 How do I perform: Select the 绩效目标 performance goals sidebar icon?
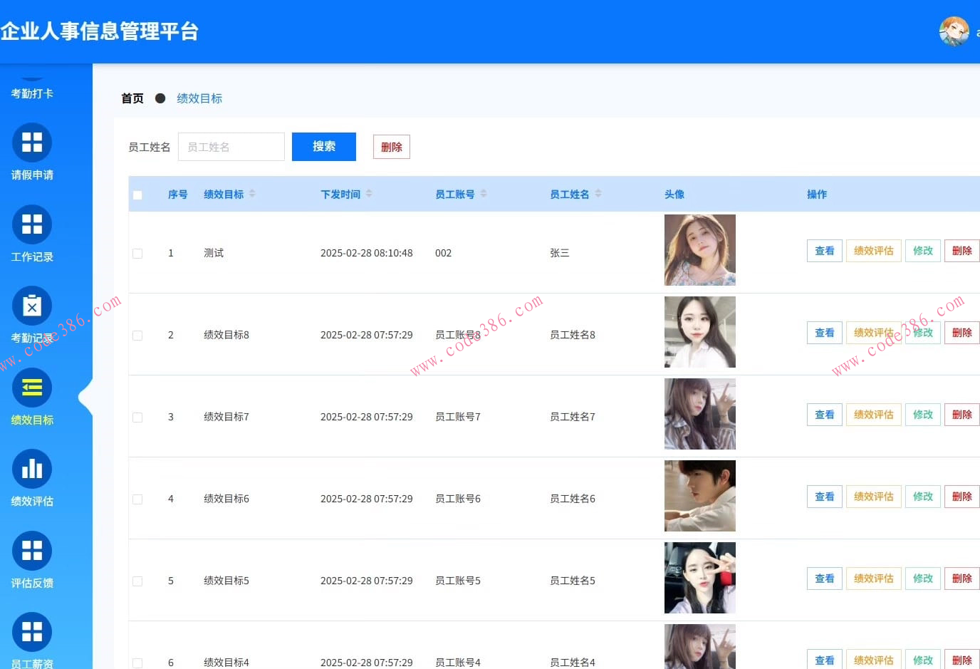tap(31, 388)
